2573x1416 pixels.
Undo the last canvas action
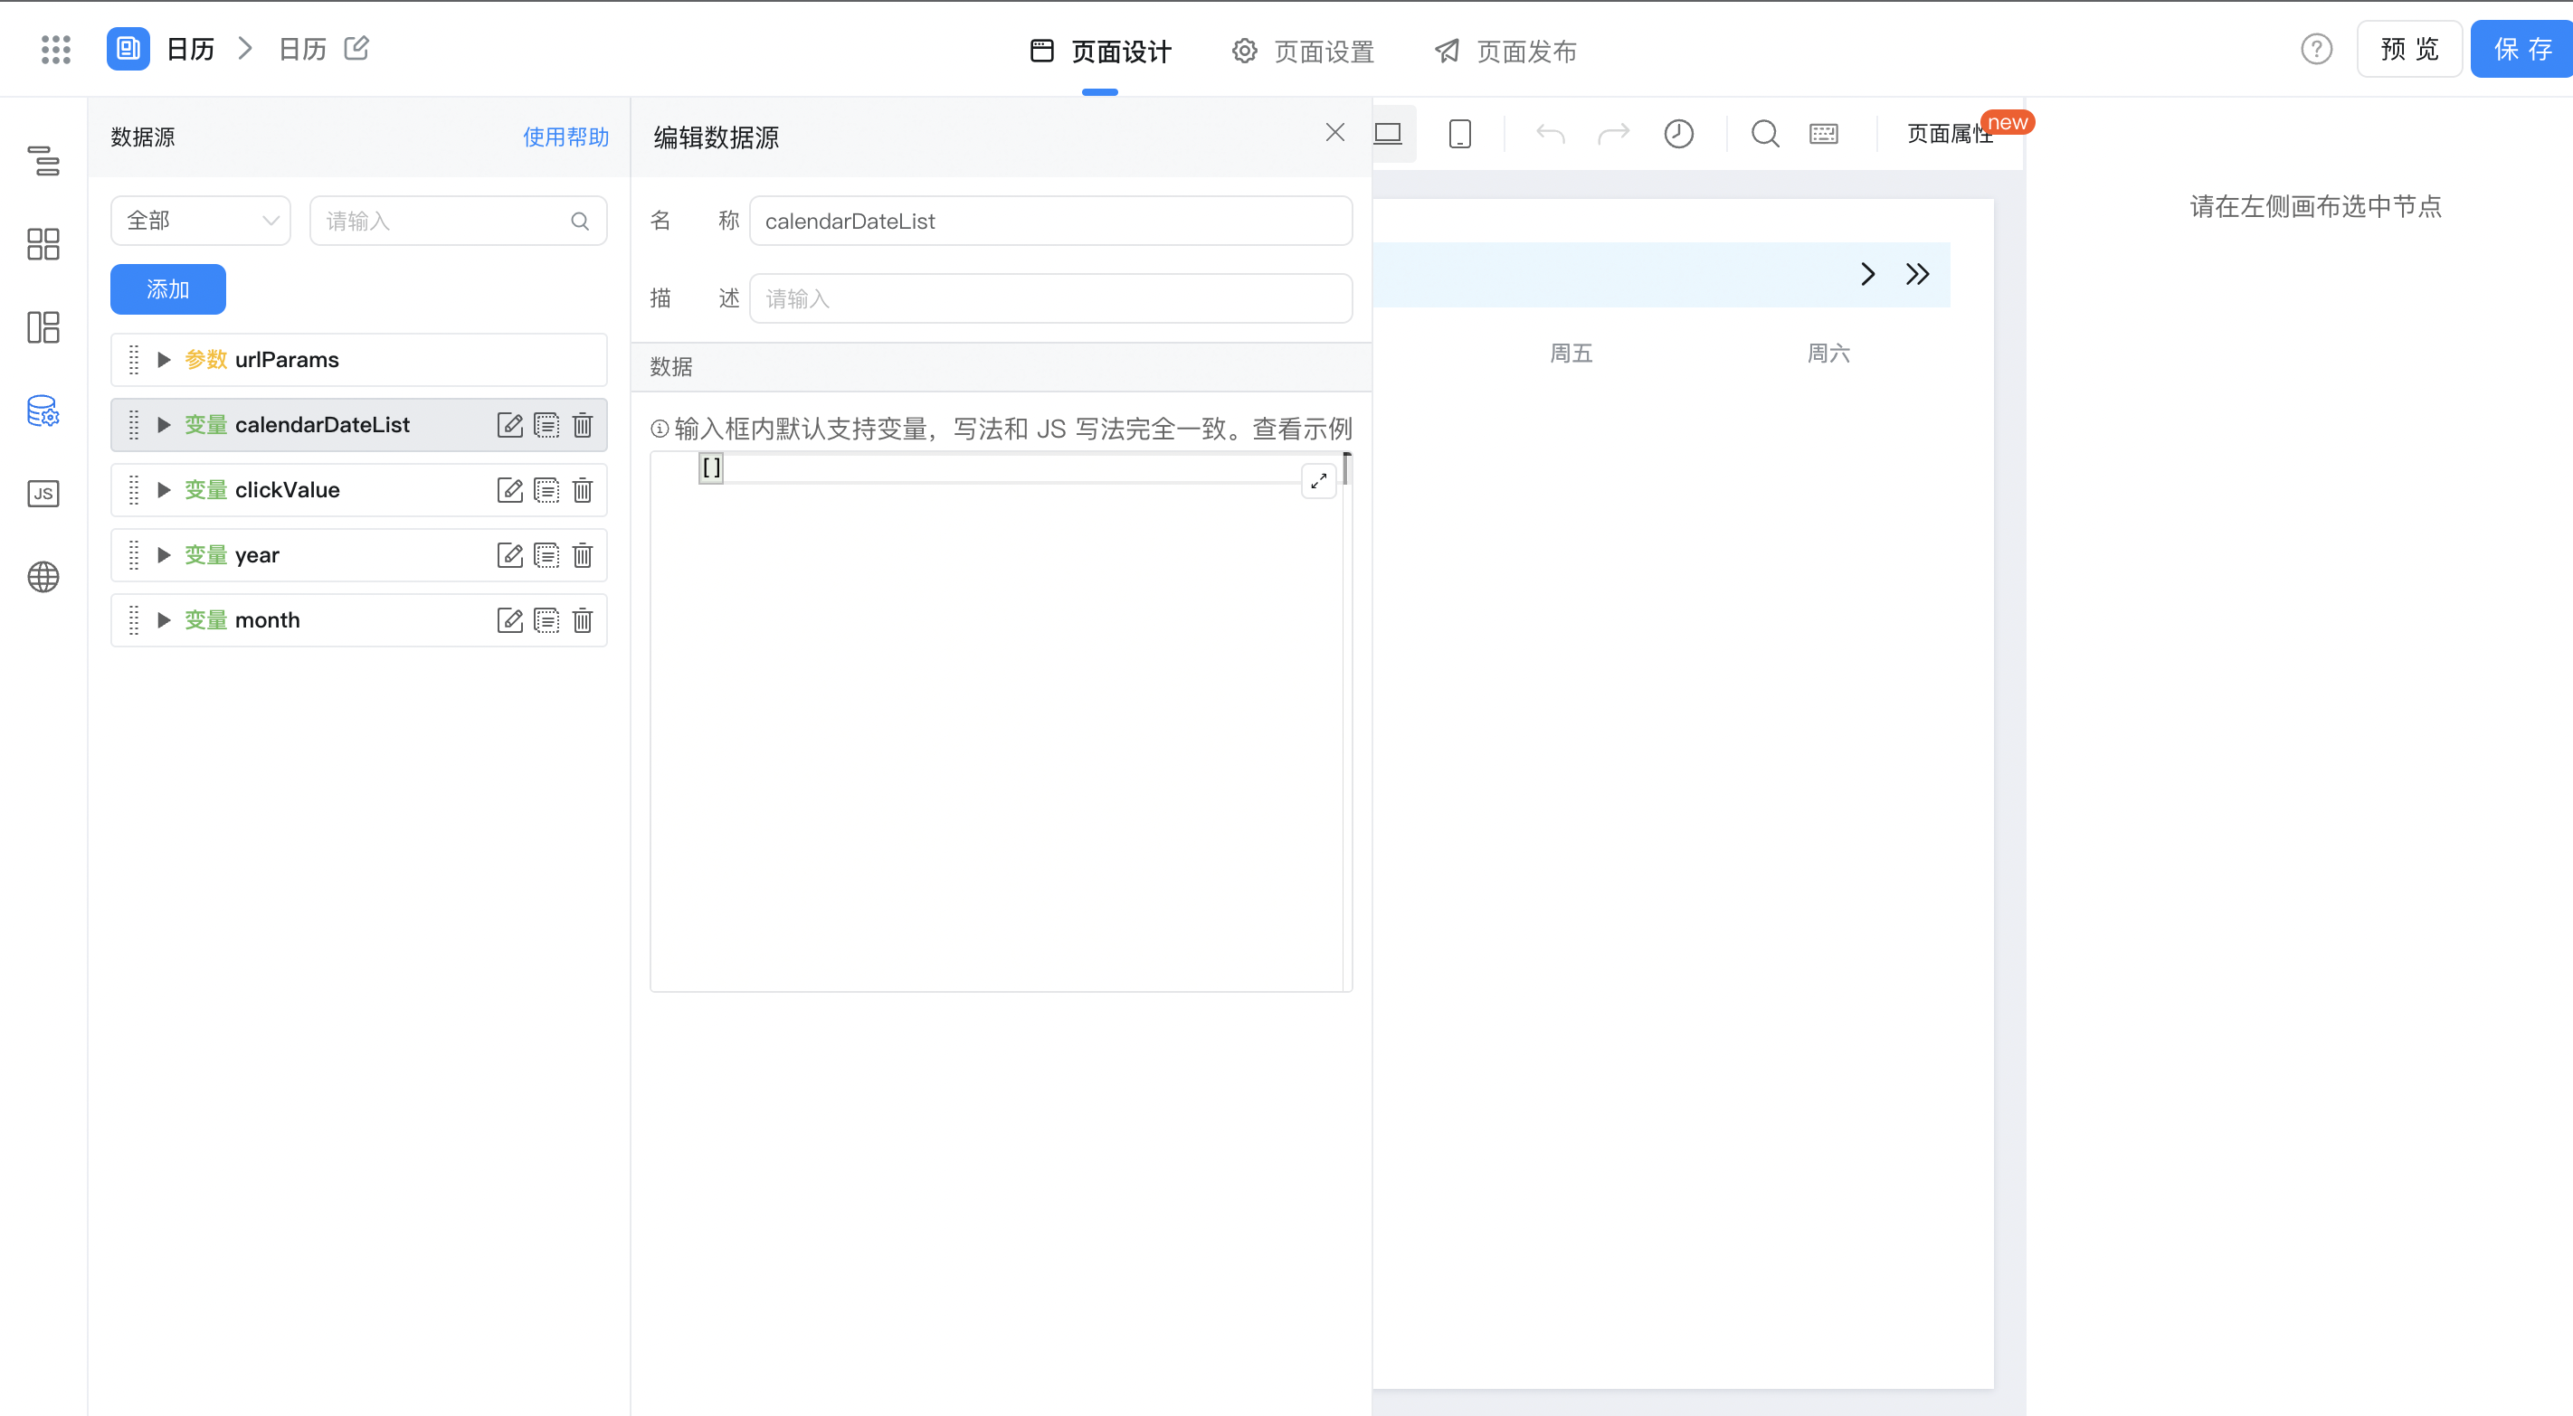pos(1550,134)
